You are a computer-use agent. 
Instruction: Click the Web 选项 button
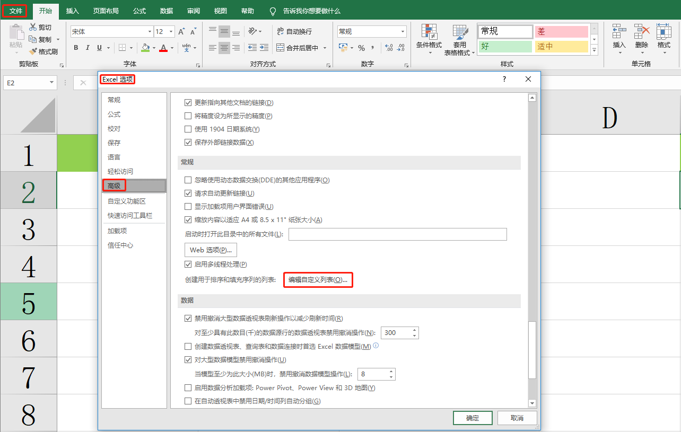pyautogui.click(x=211, y=250)
